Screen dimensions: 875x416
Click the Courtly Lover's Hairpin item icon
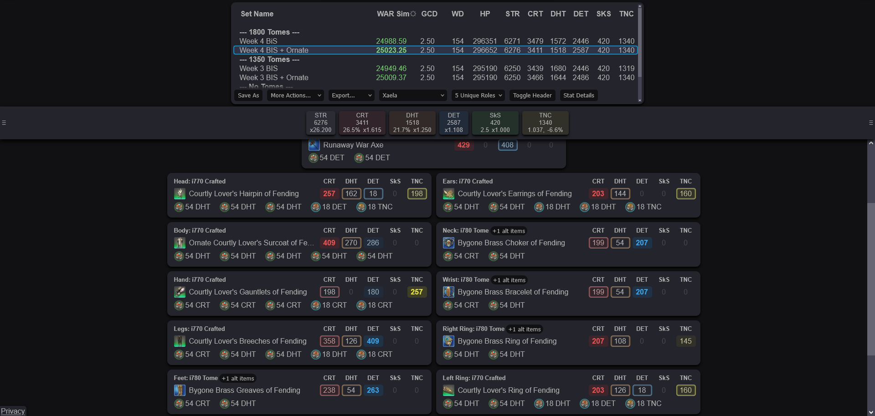(180, 194)
